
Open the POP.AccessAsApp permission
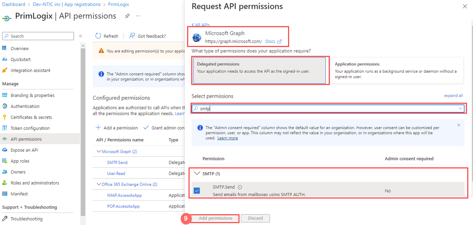pos(123,206)
